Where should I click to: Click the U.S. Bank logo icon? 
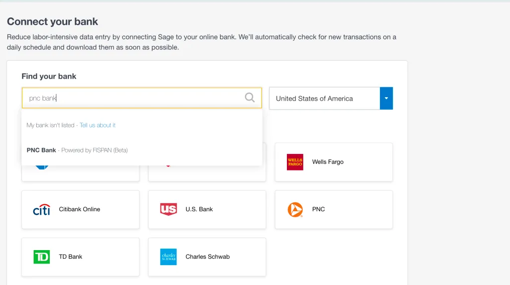point(168,210)
